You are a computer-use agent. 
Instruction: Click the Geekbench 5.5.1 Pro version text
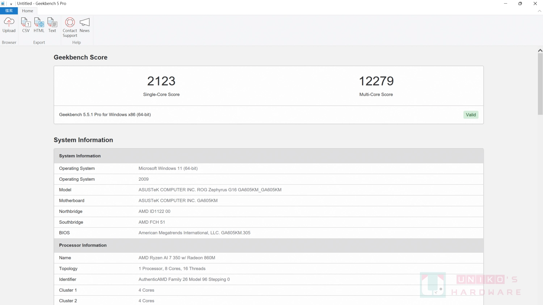pyautogui.click(x=105, y=115)
